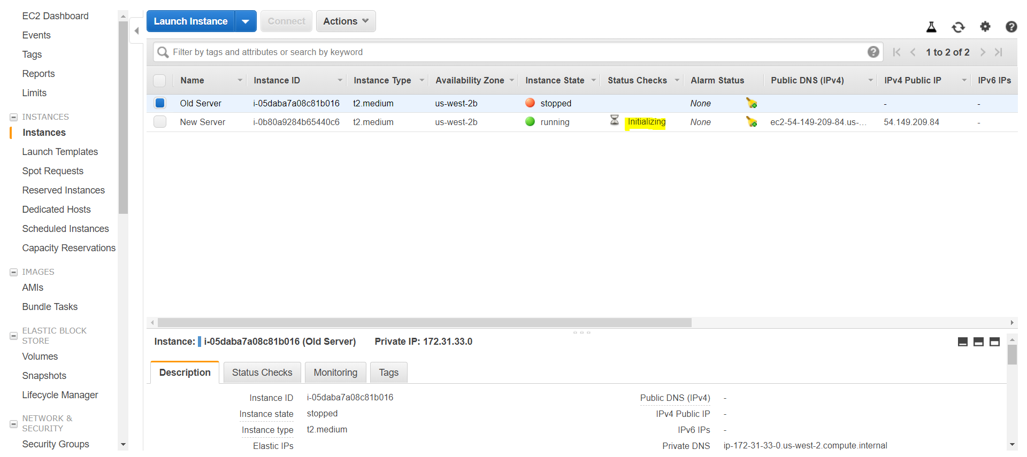
Task: Click the details pane vertical scrollbar
Action: [1012, 355]
